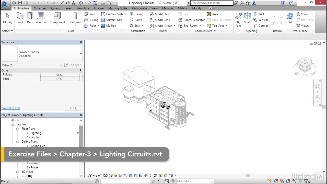Viewport: 327px width, 184px height.
Task: Select the Model Line tool
Action: pyautogui.click(x=160, y=20)
